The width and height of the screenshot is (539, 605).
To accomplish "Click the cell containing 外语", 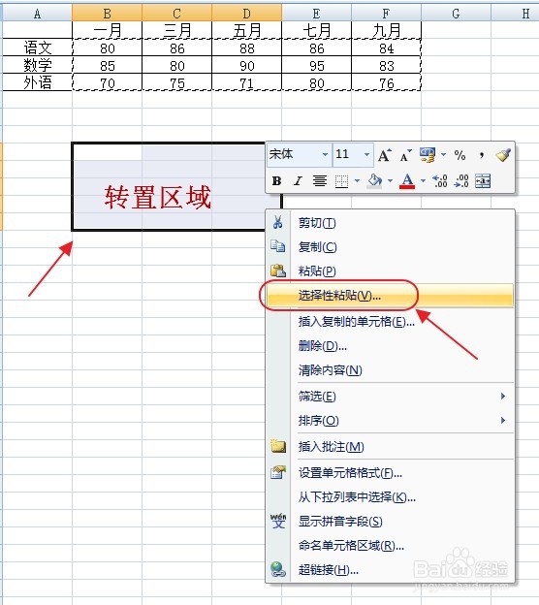I will click(37, 82).
